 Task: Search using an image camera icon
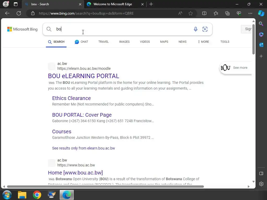pyautogui.click(x=205, y=29)
